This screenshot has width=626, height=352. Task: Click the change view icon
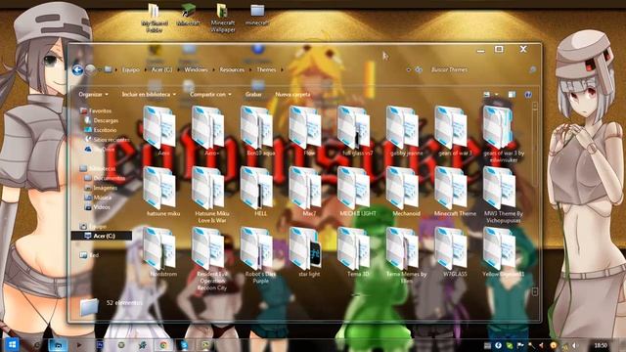point(487,95)
